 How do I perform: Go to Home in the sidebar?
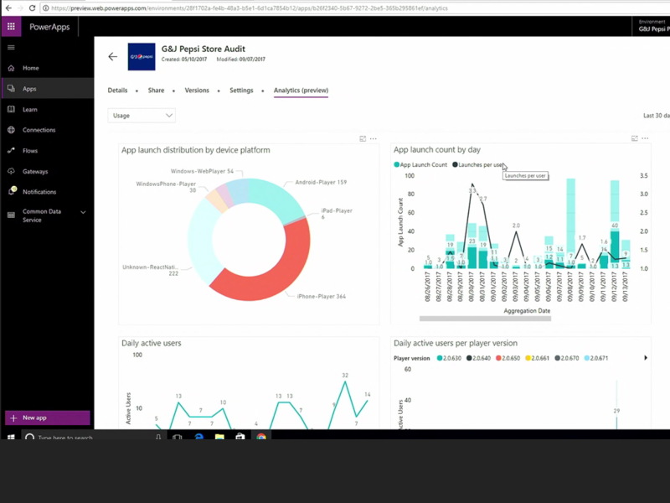[31, 68]
